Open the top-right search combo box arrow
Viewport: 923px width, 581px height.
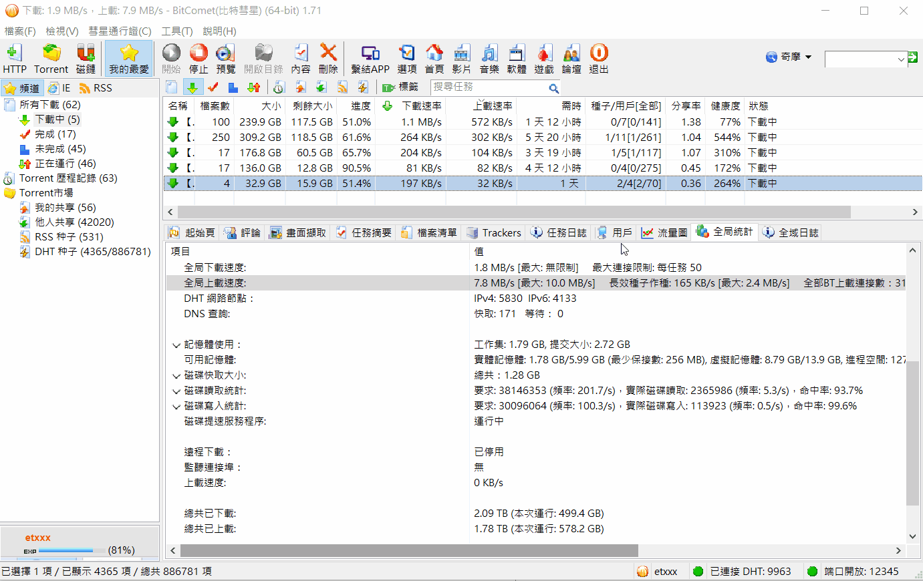901,59
